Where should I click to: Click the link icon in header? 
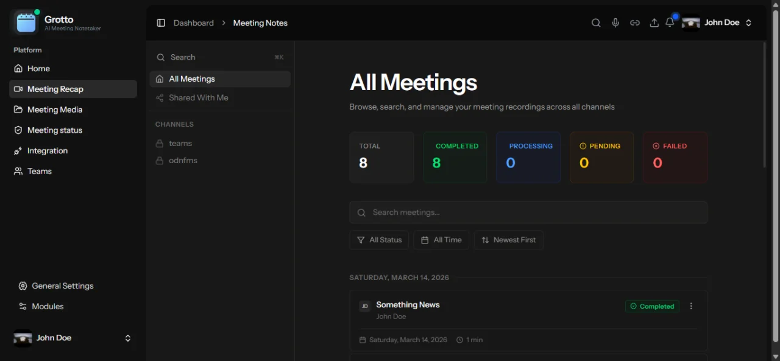tap(635, 23)
